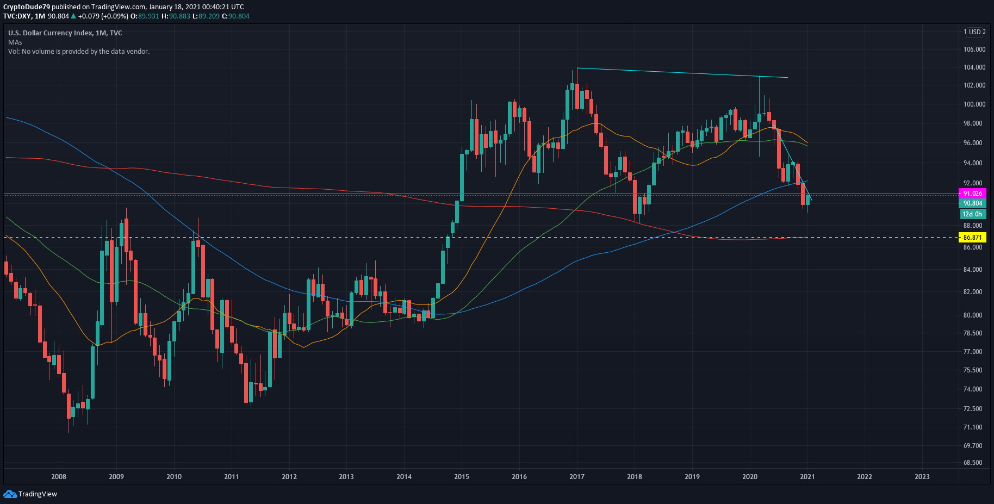
Task: Click the 104.000 price axis tick
Action: pyautogui.click(x=974, y=67)
